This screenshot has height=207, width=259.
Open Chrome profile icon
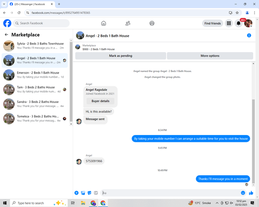coord(247,12)
